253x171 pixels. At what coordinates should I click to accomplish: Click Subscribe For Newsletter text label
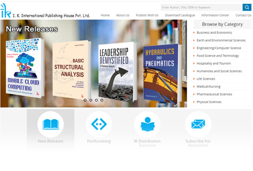click(x=198, y=143)
